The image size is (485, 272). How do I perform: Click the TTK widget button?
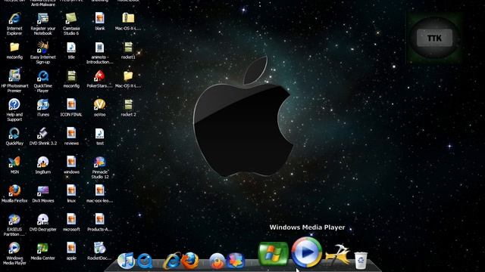(x=434, y=38)
